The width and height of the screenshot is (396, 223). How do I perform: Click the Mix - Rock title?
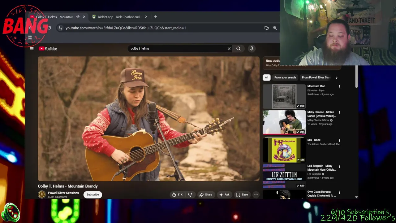(x=314, y=140)
